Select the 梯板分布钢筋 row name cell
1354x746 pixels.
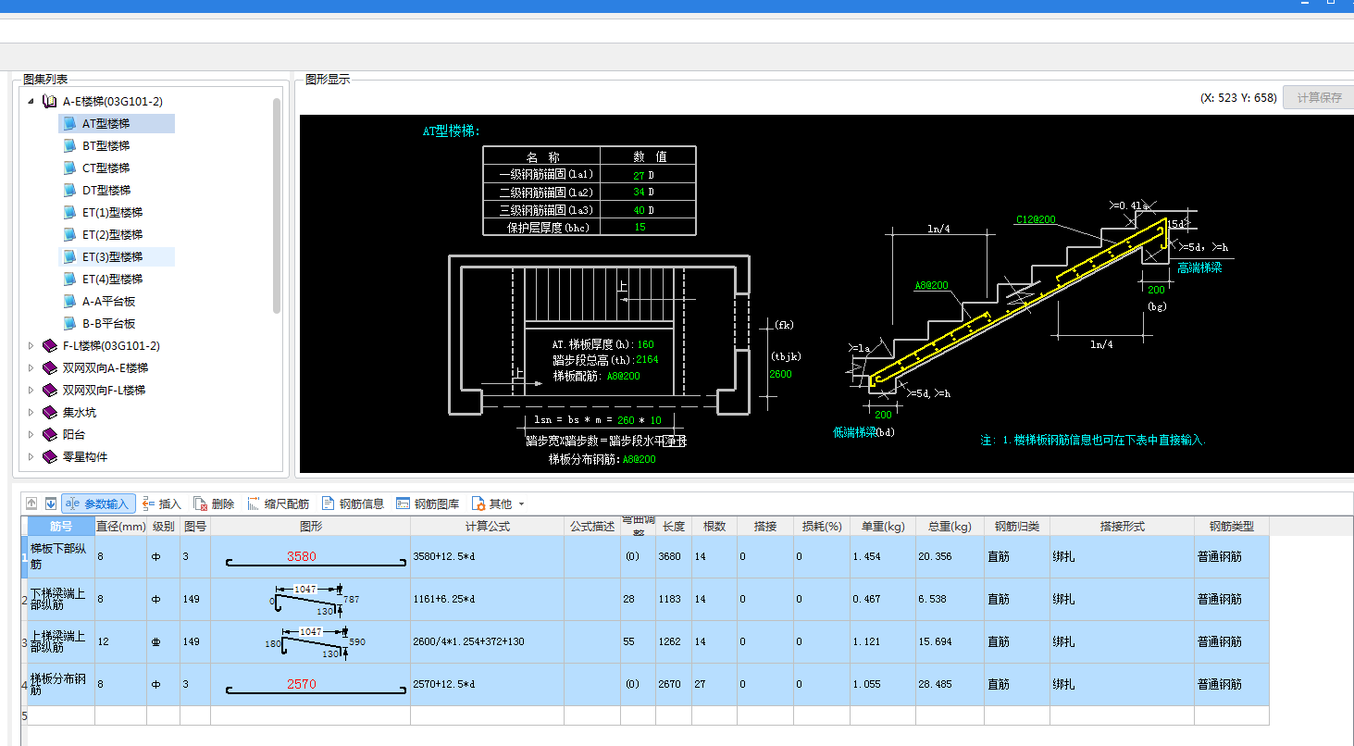coord(61,685)
